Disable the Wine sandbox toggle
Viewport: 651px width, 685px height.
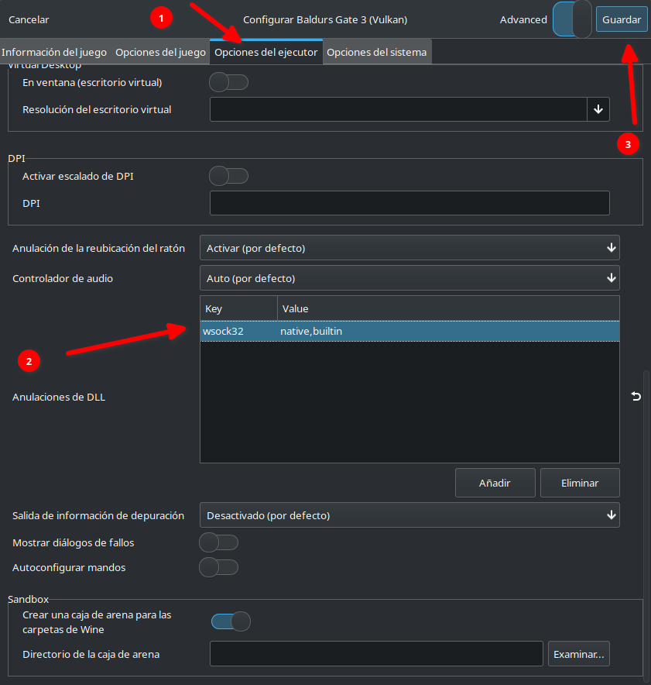(231, 621)
